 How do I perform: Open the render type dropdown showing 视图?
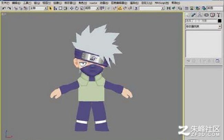point(215,8)
